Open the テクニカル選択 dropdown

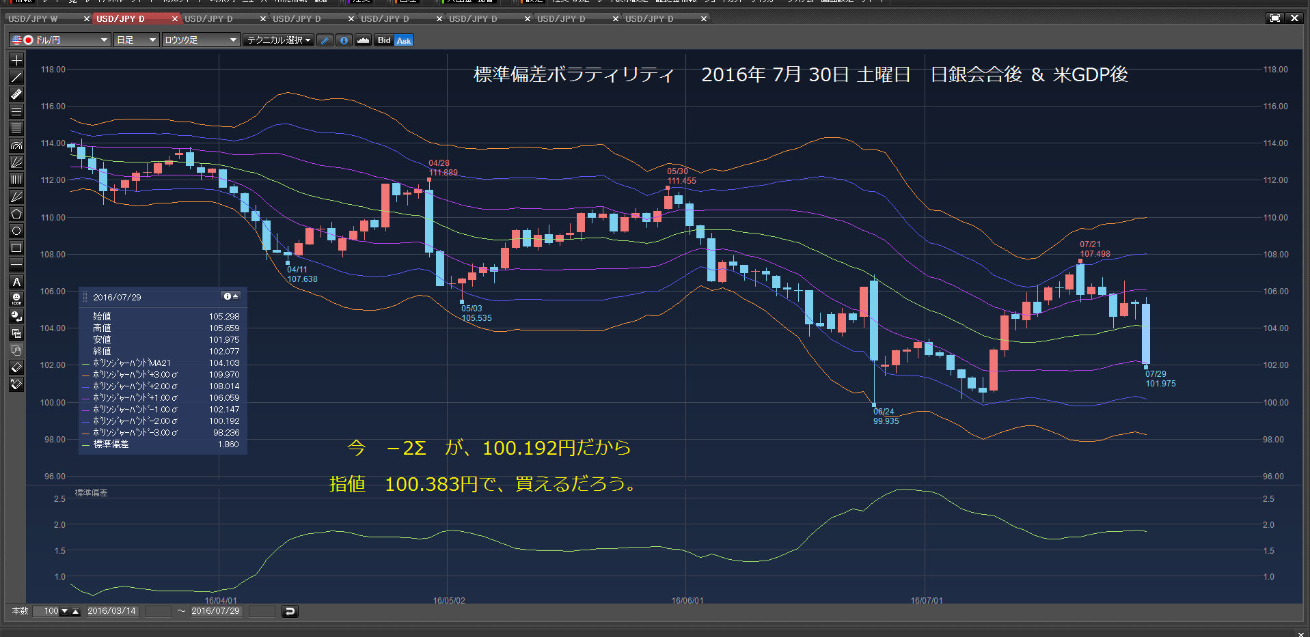pos(279,40)
